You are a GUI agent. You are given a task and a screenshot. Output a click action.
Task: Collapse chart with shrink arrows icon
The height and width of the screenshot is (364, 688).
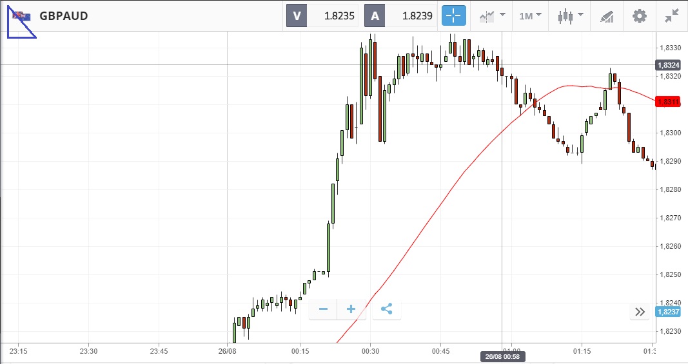(x=672, y=16)
